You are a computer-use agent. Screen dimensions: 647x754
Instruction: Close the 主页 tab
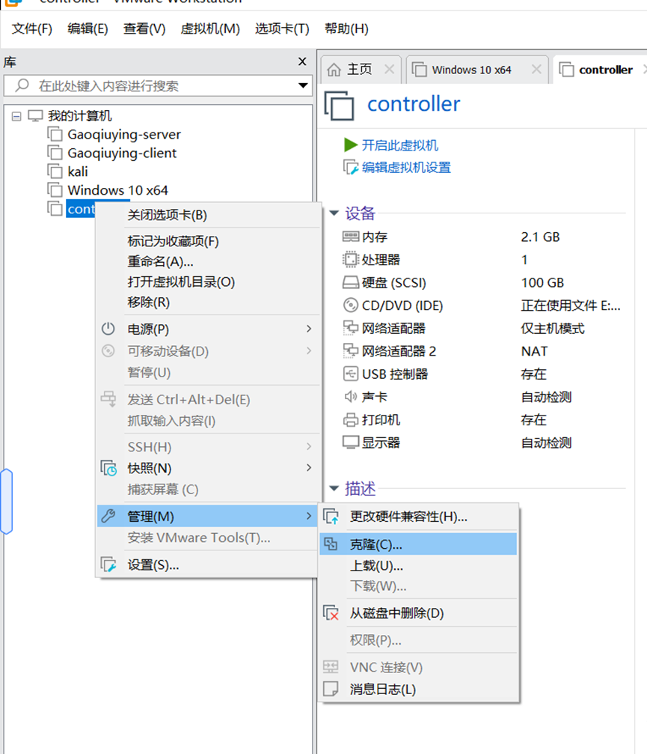point(389,70)
